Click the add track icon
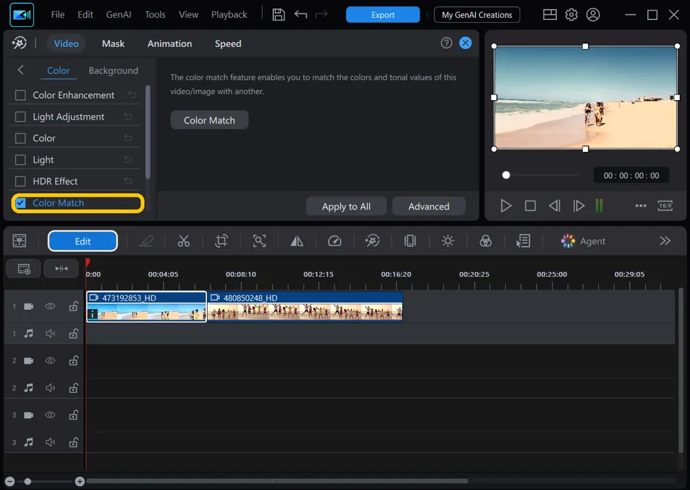This screenshot has width=690, height=490. click(x=23, y=268)
